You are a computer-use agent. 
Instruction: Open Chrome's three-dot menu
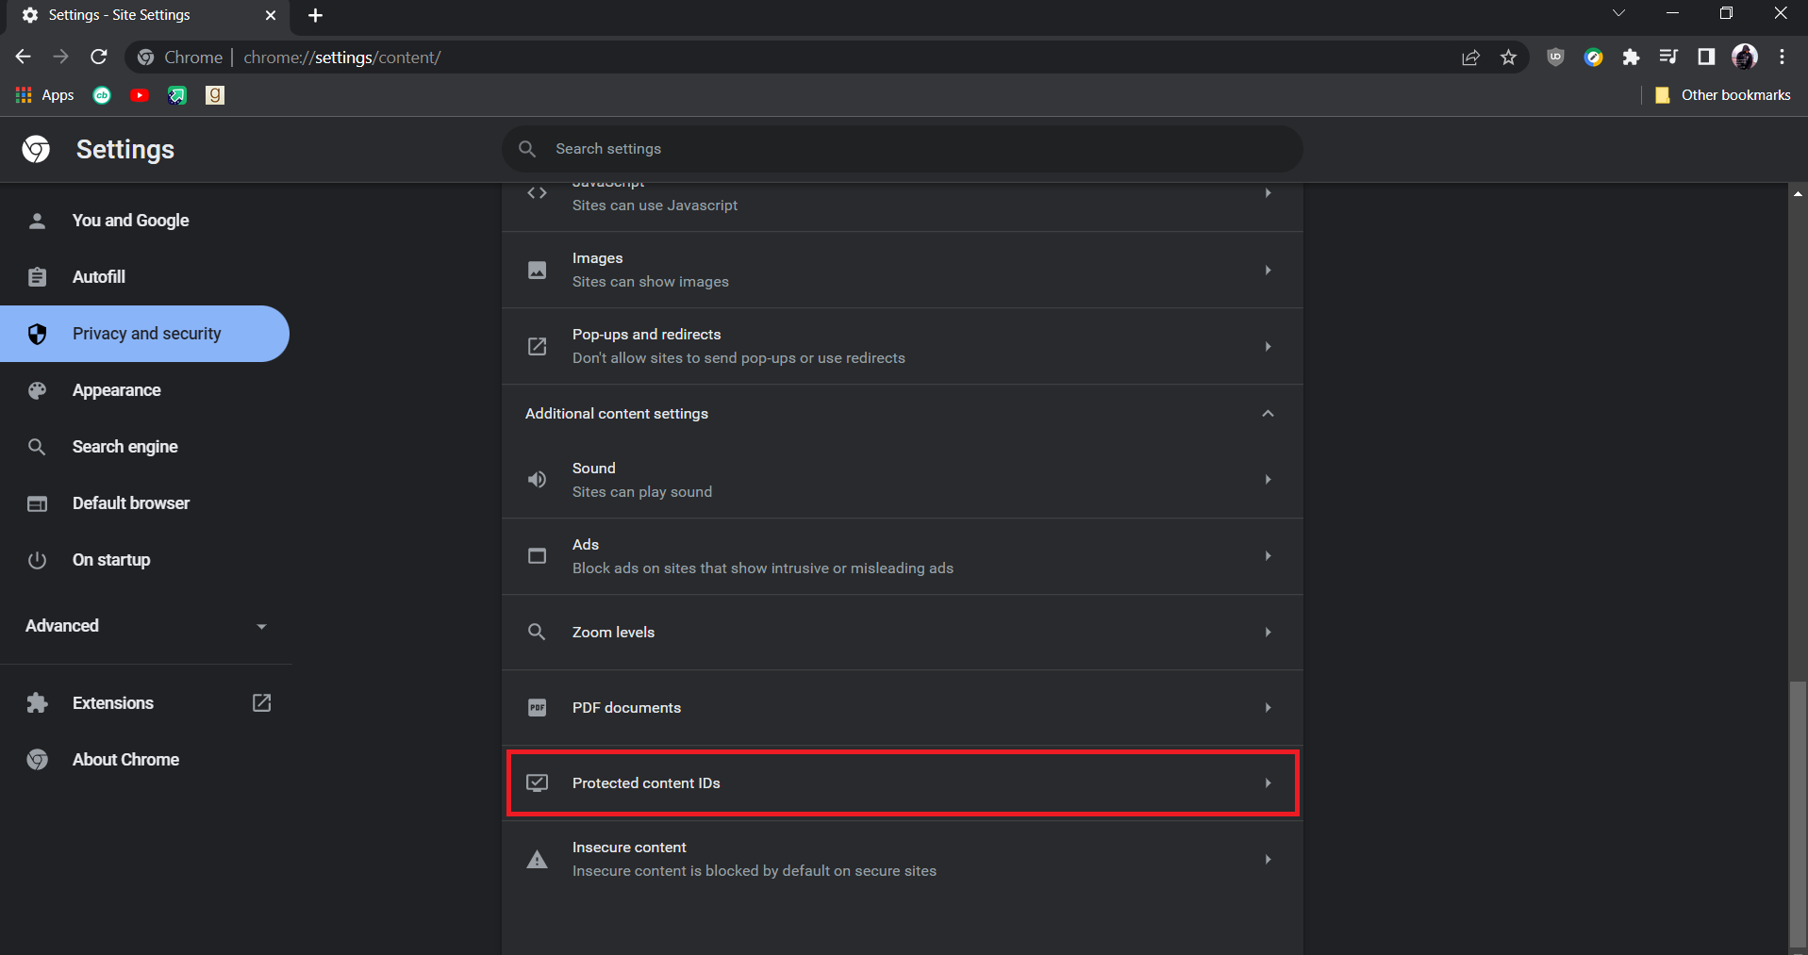coord(1782,58)
